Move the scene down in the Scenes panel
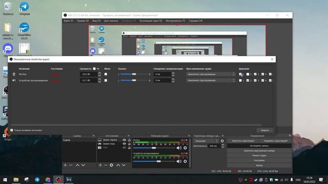Image resolution: width=328 pixels, height=184 pixels. pyautogui.click(x=83, y=165)
